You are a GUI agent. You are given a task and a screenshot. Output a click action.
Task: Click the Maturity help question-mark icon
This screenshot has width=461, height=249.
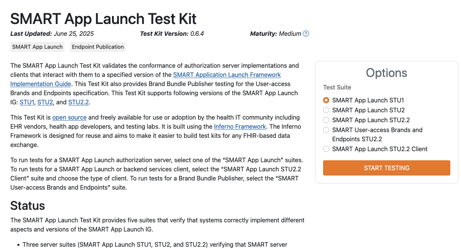point(306,34)
